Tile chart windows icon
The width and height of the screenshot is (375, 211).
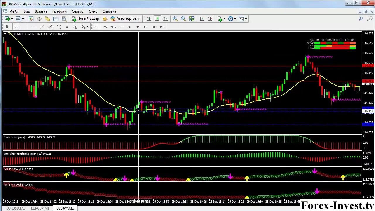click(192, 19)
